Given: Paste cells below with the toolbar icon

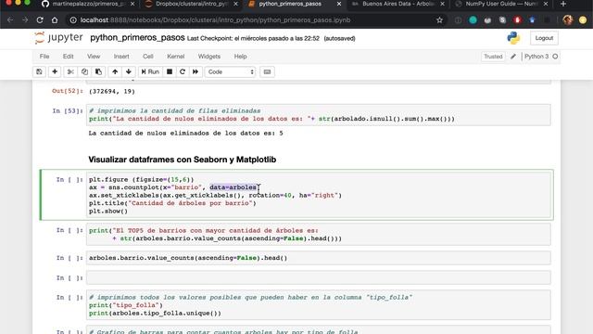Looking at the screenshot, I should [98, 72].
